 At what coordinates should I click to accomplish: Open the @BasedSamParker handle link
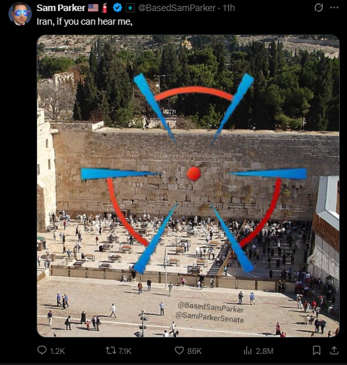pos(177,8)
